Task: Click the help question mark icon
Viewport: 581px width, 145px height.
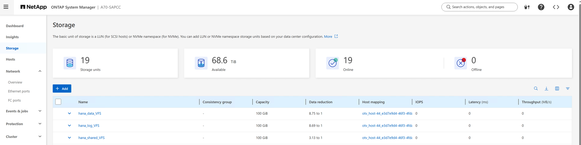Action: (x=541, y=7)
